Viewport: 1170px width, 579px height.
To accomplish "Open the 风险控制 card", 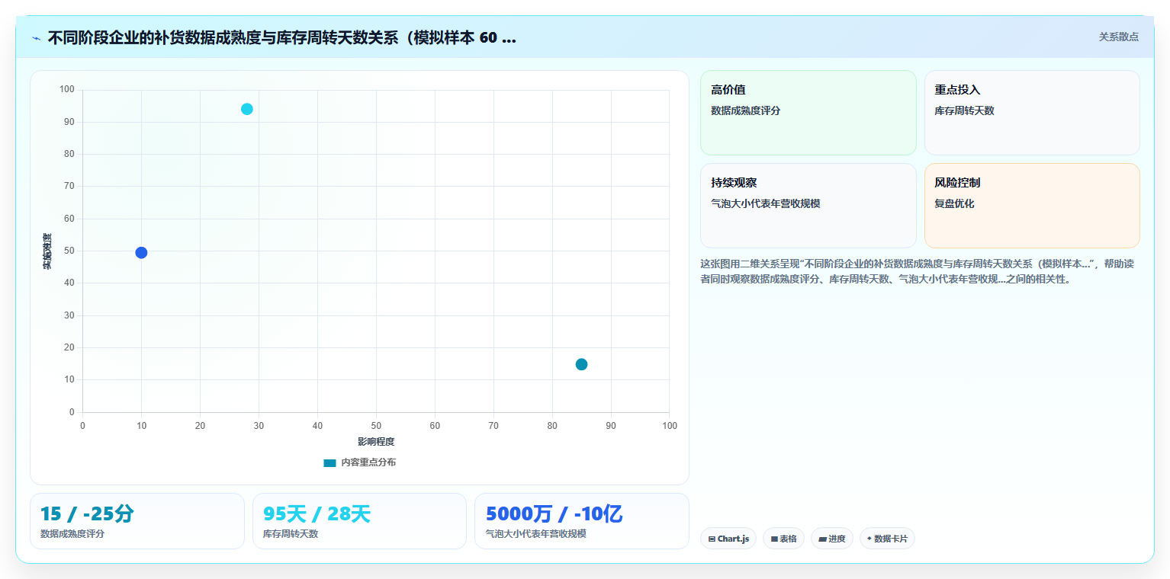I will coord(1032,206).
